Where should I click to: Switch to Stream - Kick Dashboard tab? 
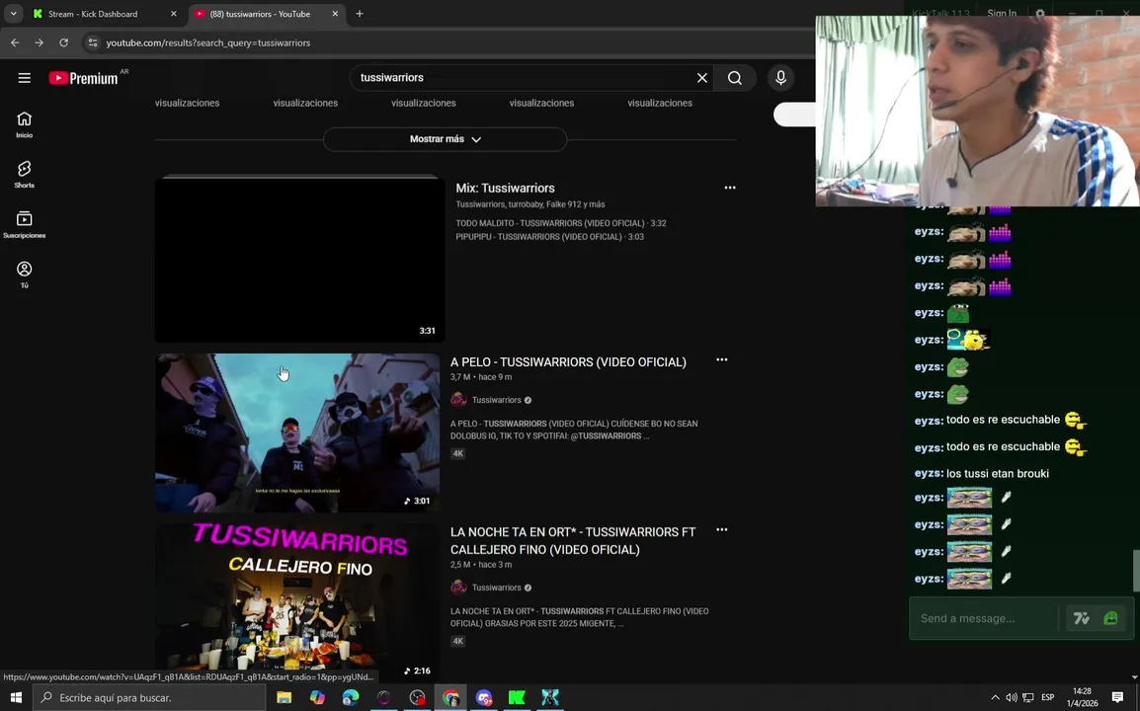(x=104, y=14)
